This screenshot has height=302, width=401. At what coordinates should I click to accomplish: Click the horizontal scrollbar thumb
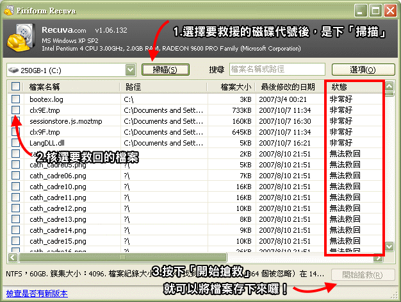pos(123,258)
